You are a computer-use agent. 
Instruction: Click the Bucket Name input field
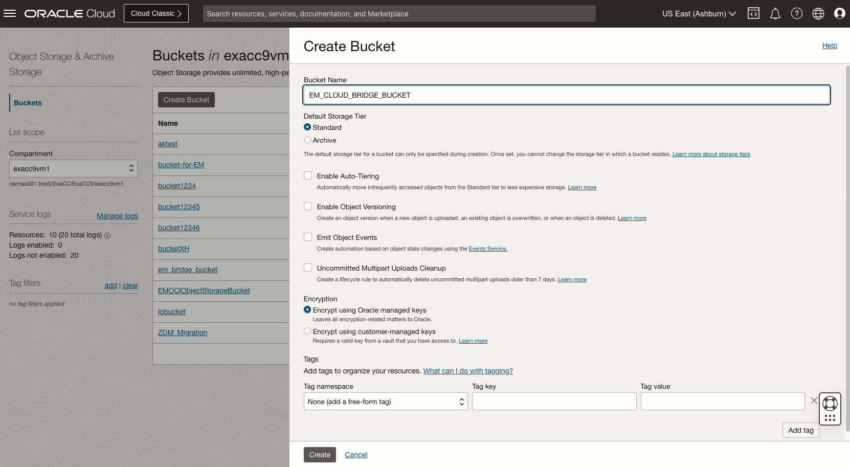coord(566,95)
